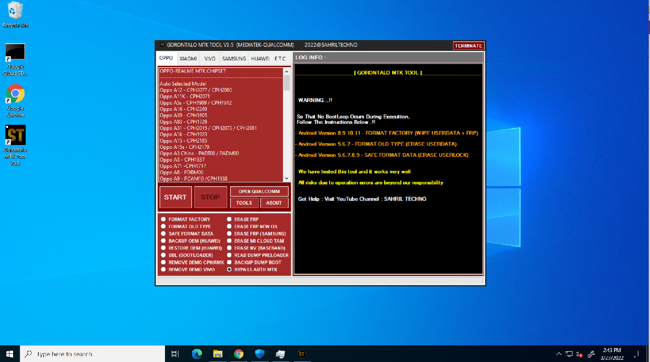Viewport: 650px width, 362px height.
Task: Select REMOVE DEMO VIVO radio option
Action: [x=188, y=270]
